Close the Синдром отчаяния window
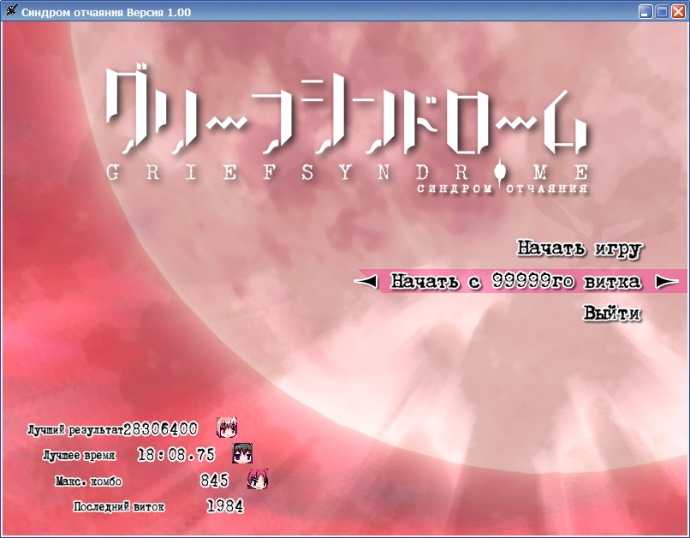This screenshot has height=538, width=690. [x=678, y=11]
